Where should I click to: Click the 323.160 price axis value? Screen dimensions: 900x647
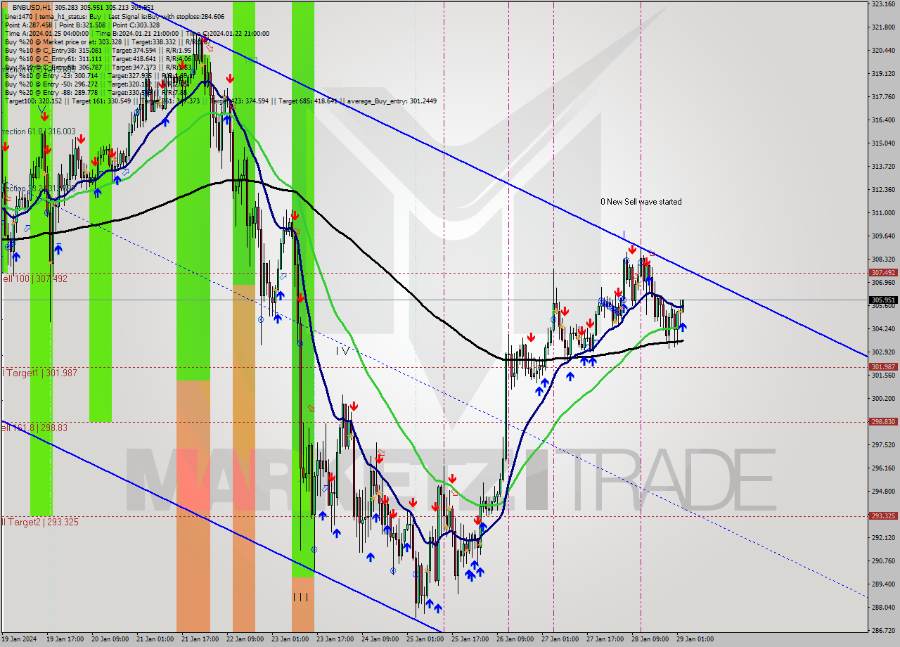[883, 4]
